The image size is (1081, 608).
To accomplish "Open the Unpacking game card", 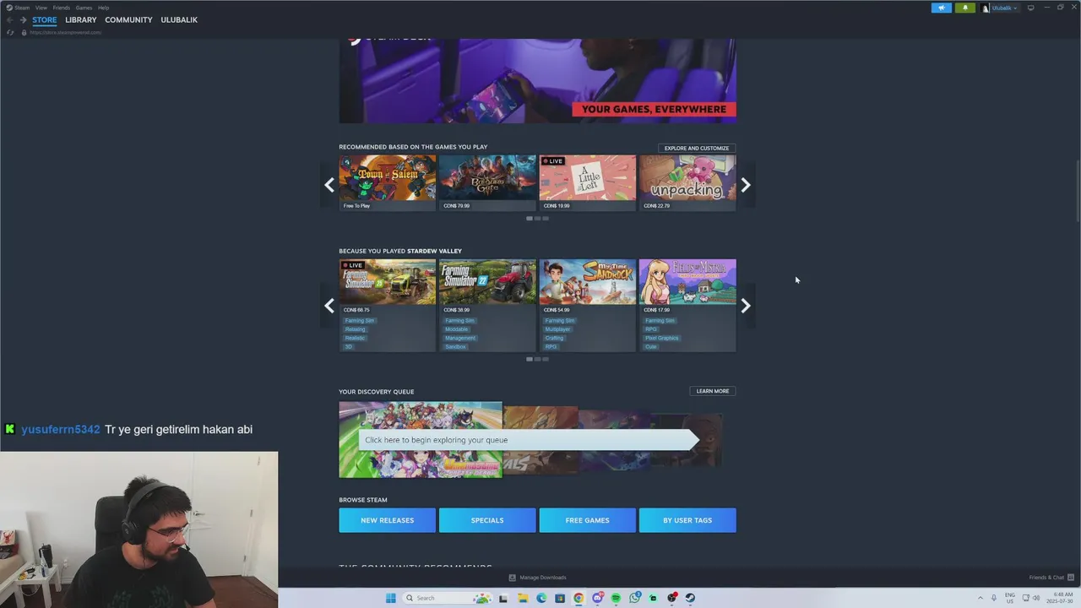I will 687,182.
